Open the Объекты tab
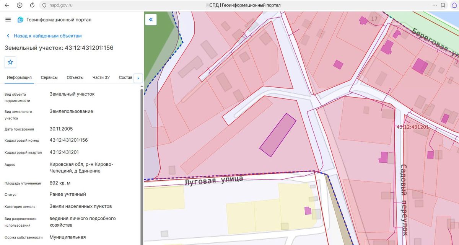The image size is (459, 245). [75, 77]
